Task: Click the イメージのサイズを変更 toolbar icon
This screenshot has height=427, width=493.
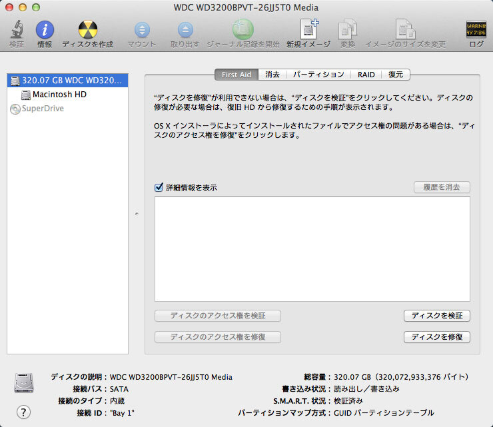Action: coord(405,29)
